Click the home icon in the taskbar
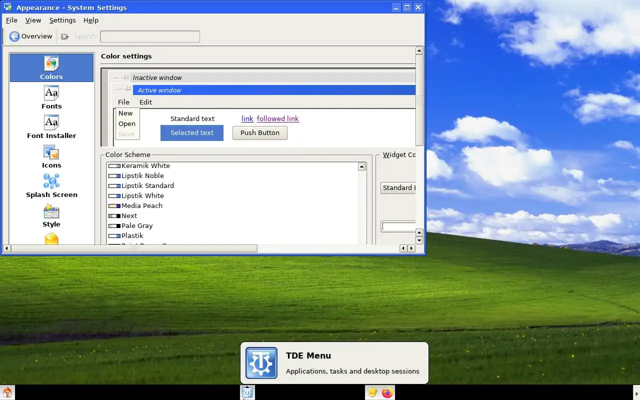Screen dimensions: 640x400 pyautogui.click(x=7, y=392)
